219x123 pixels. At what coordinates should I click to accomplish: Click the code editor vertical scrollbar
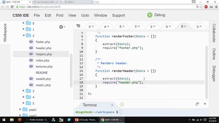pyautogui.click(x=207, y=72)
